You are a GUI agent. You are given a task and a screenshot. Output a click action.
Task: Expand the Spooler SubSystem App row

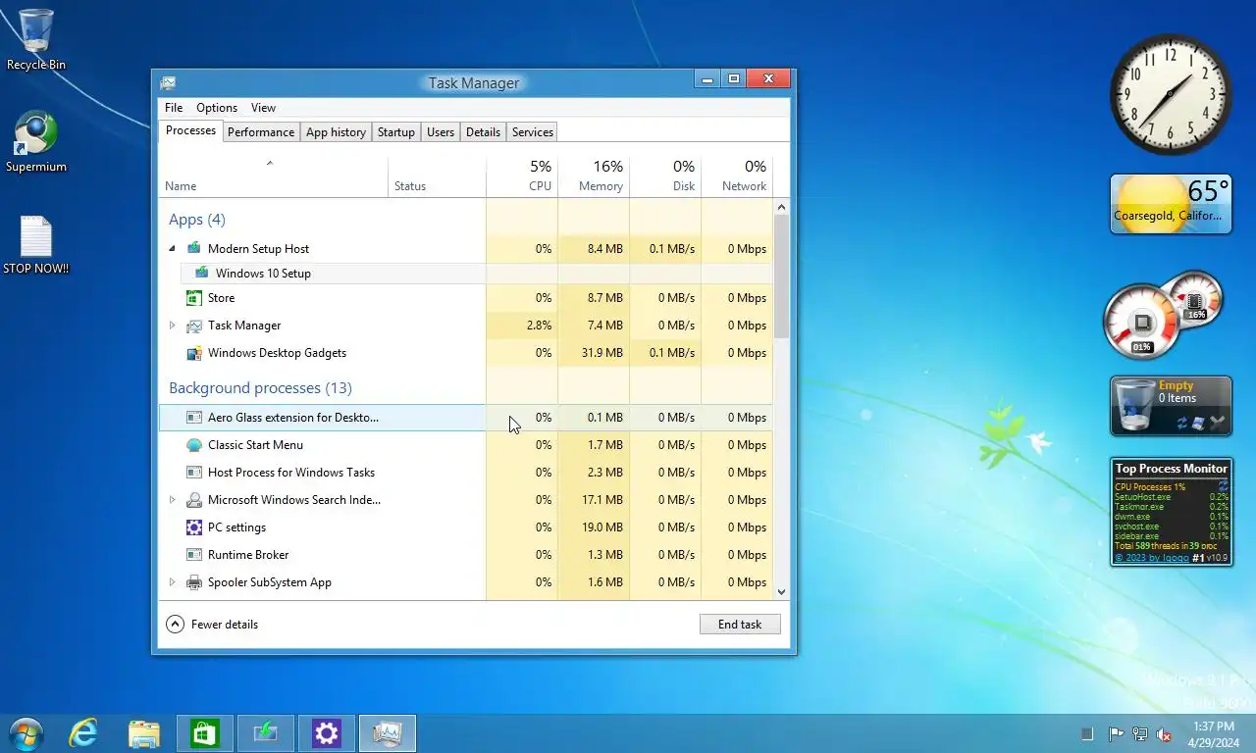[x=172, y=581]
